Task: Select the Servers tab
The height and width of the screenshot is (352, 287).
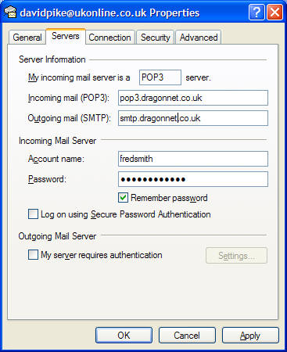Action: coord(66,36)
